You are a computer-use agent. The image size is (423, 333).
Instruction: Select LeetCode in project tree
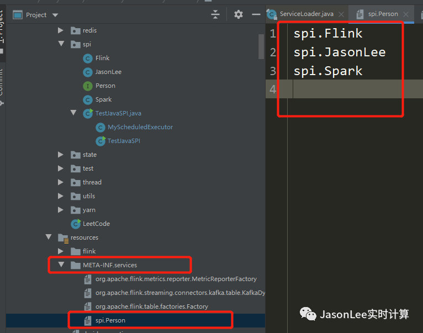(x=96, y=224)
